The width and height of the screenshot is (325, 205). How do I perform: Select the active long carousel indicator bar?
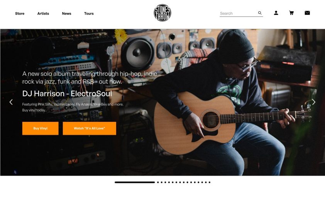[135, 182]
